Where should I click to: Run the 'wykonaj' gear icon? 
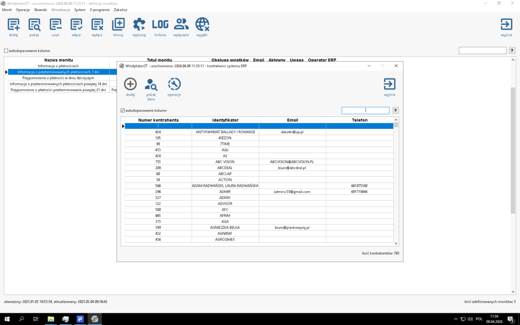[139, 27]
